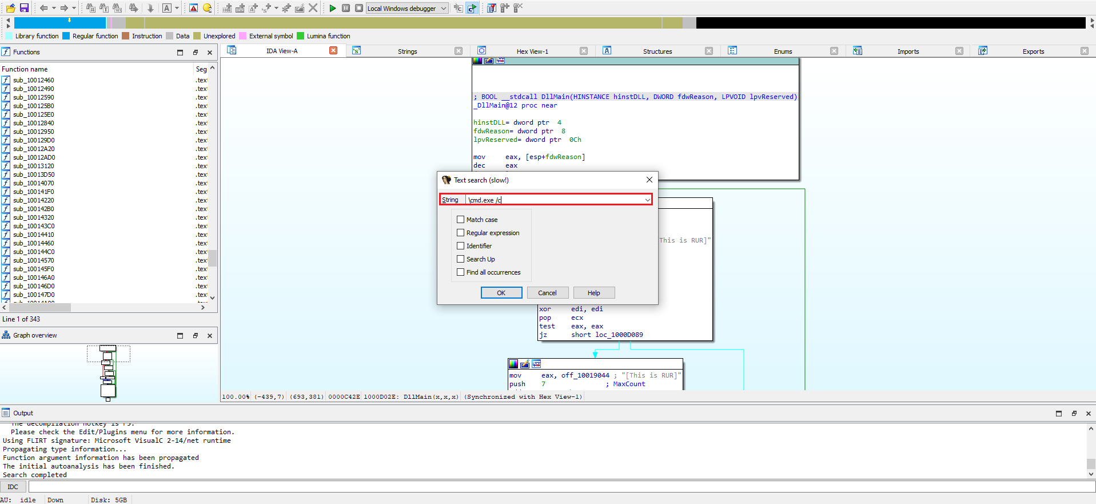
Task: Expand the String search history dropdown
Action: pos(647,200)
